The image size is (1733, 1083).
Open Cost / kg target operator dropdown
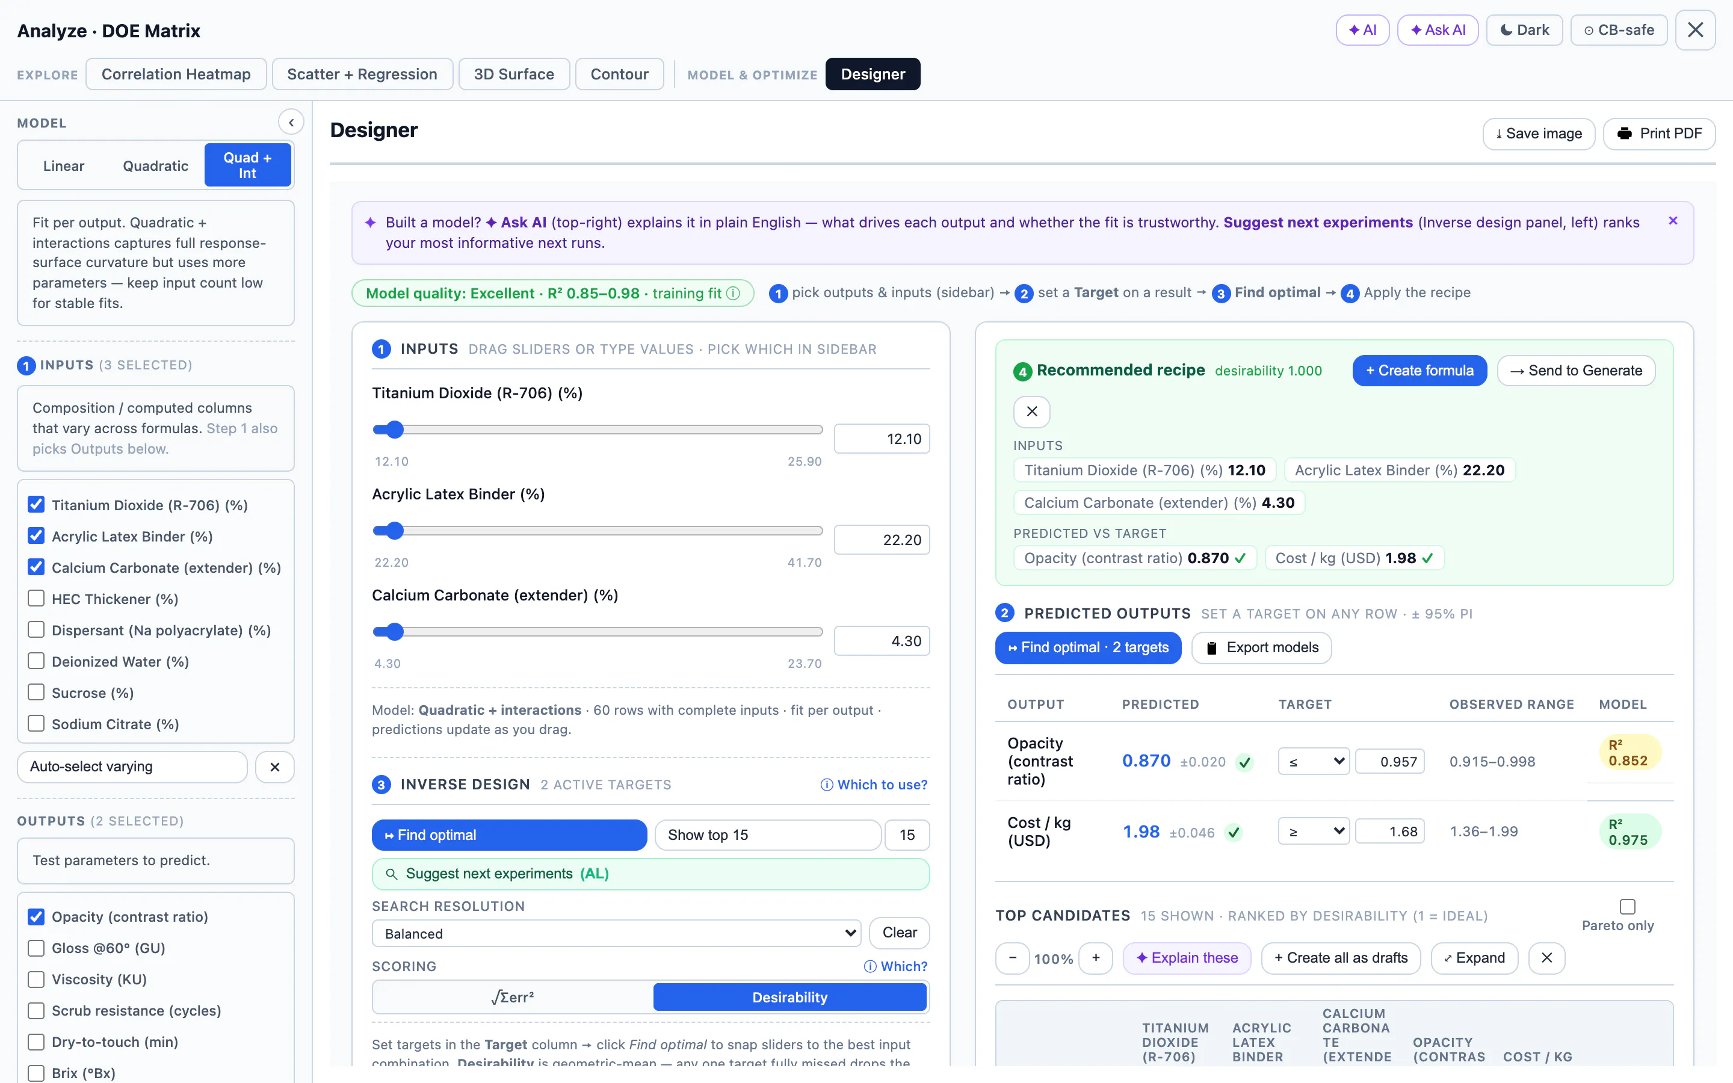[1314, 832]
